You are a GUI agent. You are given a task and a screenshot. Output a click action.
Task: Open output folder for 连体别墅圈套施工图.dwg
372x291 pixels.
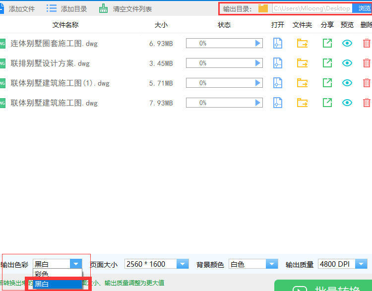(302, 43)
